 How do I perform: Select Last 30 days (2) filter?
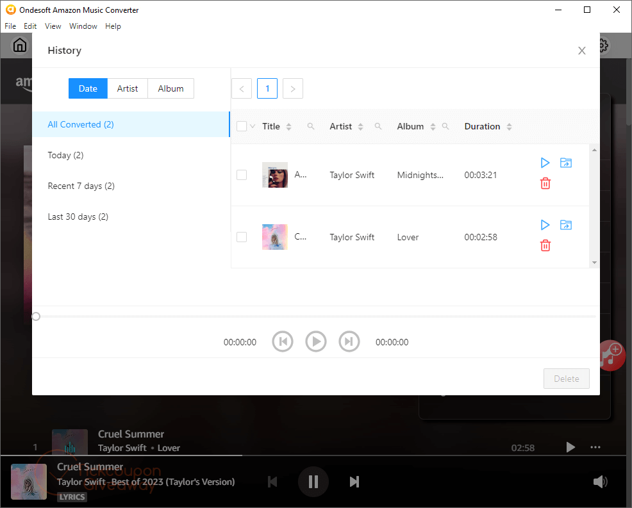pos(131,217)
